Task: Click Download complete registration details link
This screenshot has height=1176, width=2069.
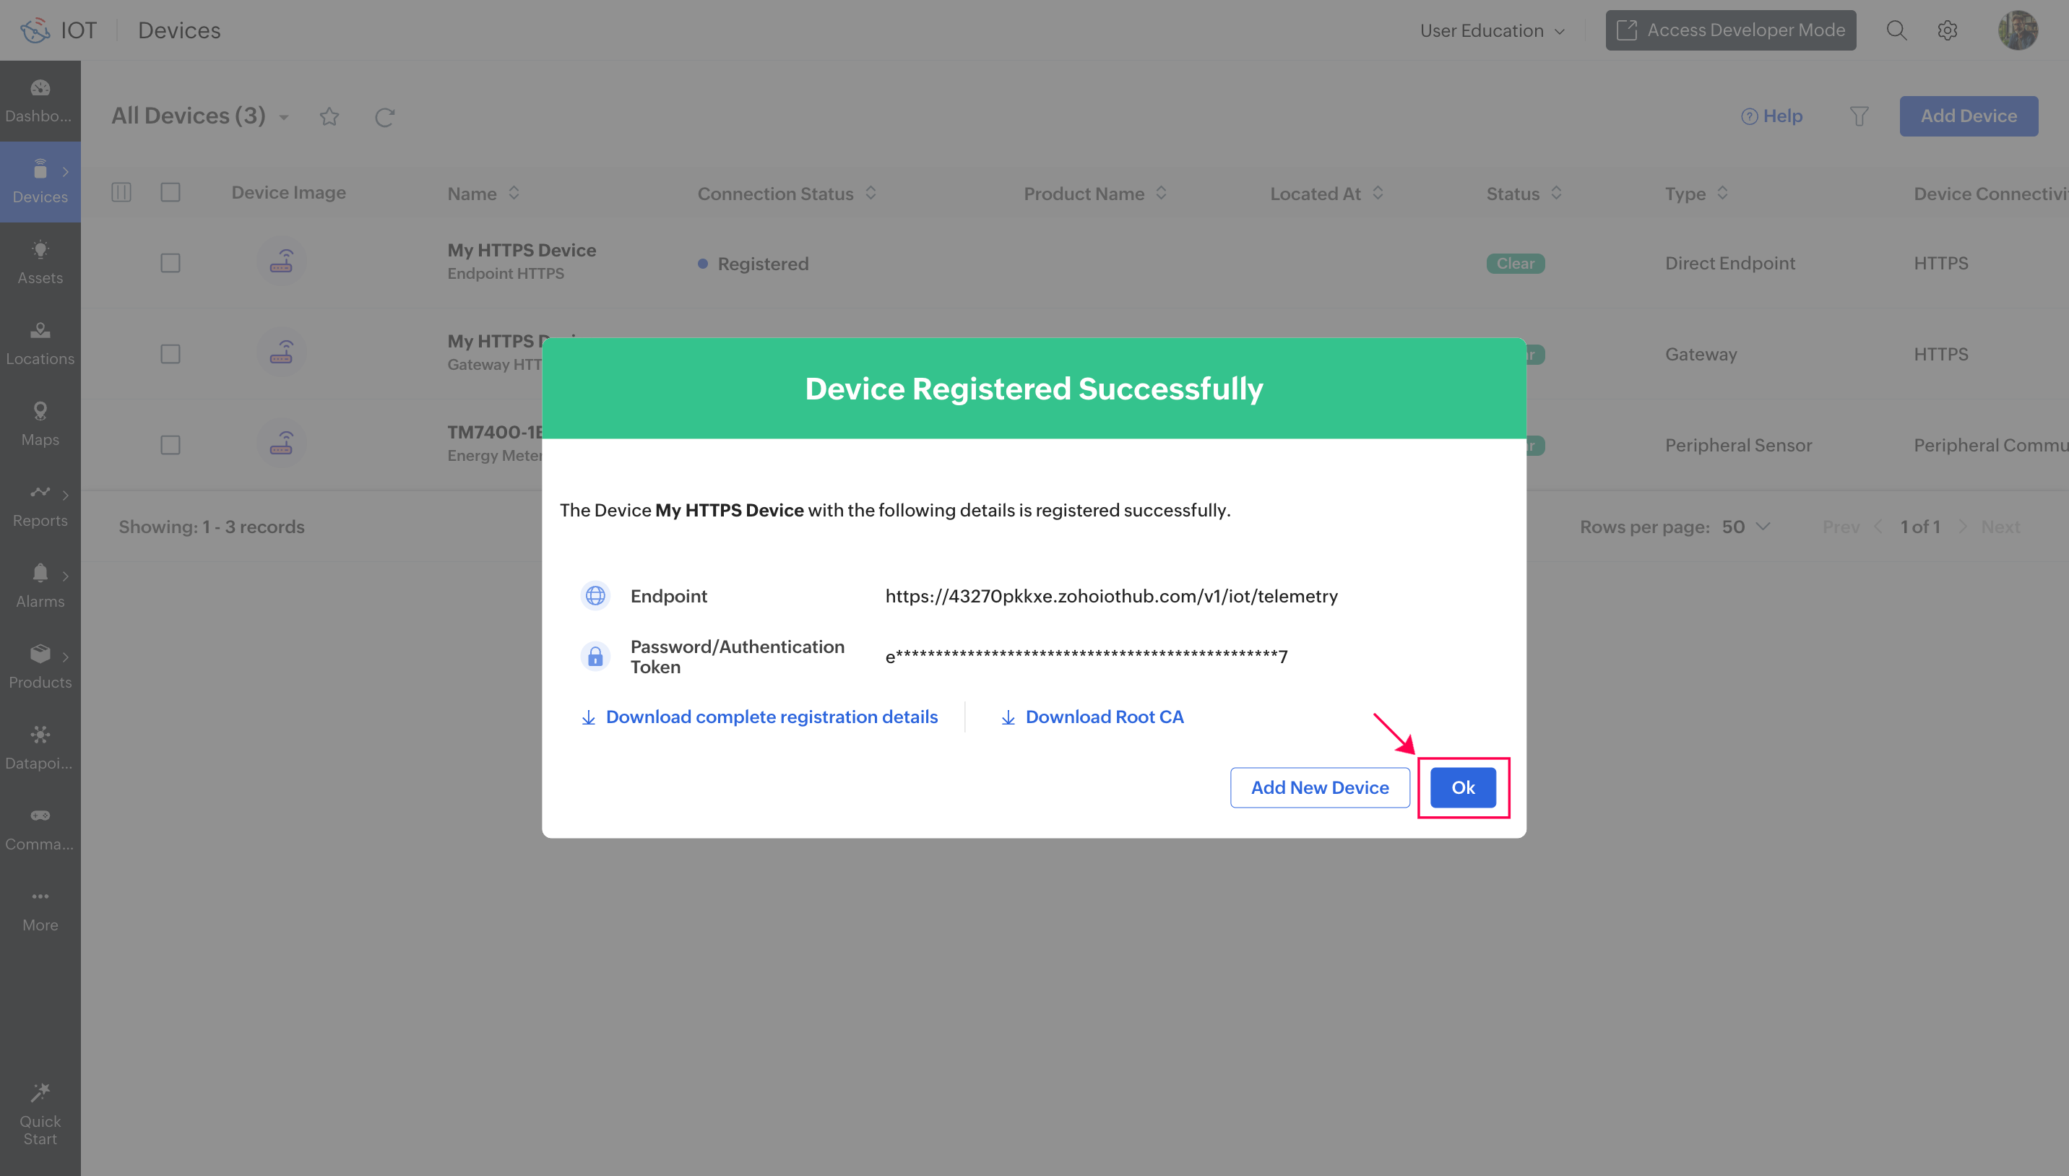Action: 770,717
